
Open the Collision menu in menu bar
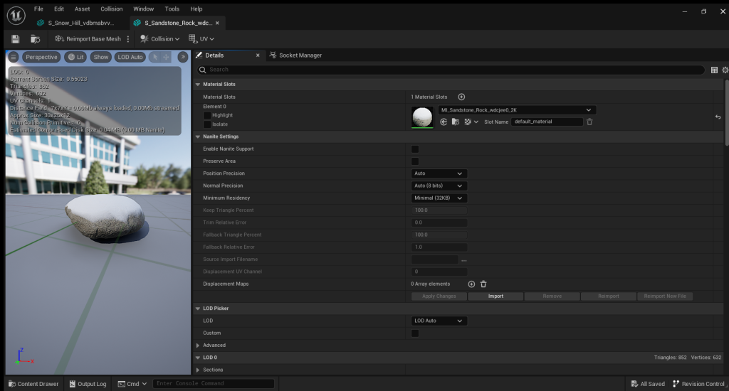pyautogui.click(x=112, y=9)
